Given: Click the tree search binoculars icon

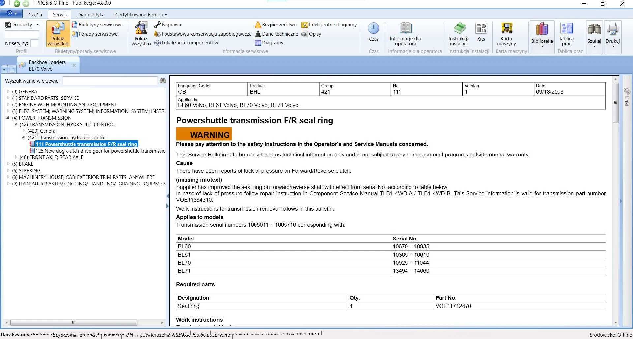Looking at the screenshot, I should [163, 81].
